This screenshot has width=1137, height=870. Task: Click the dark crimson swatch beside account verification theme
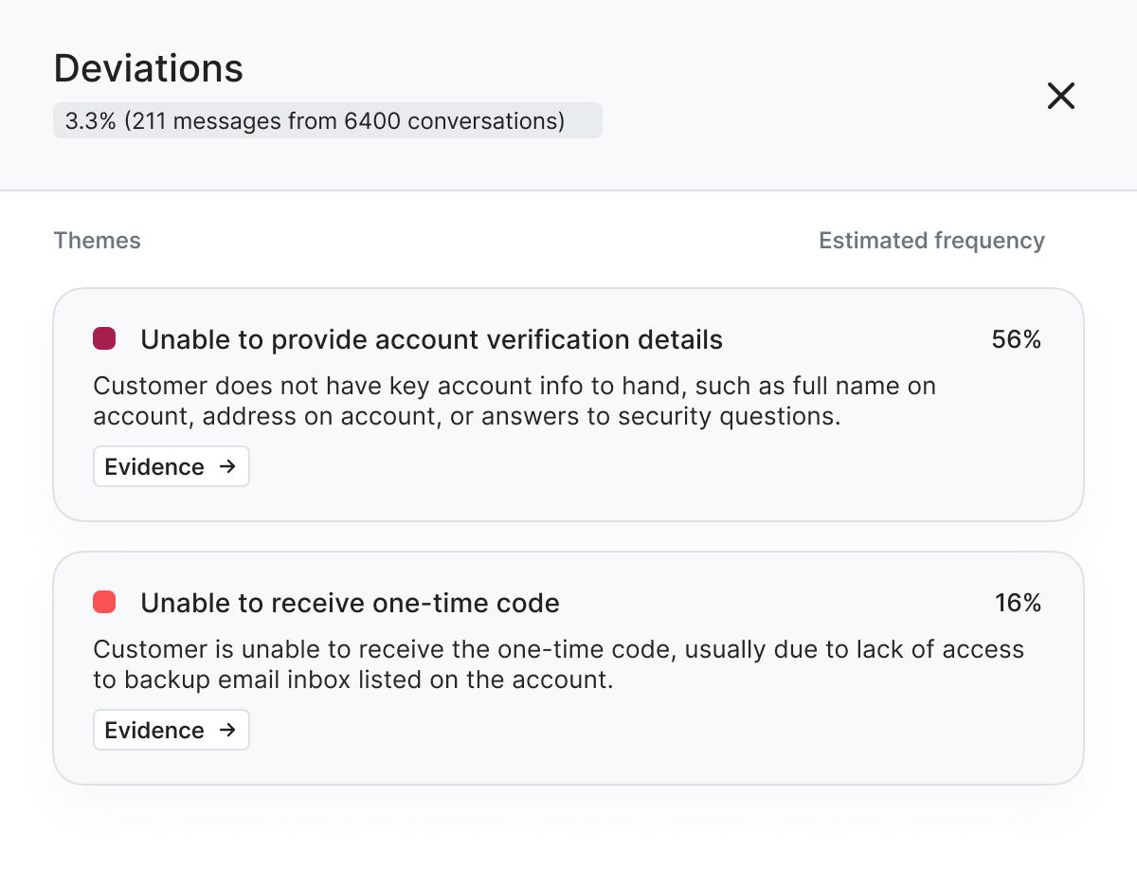104,338
